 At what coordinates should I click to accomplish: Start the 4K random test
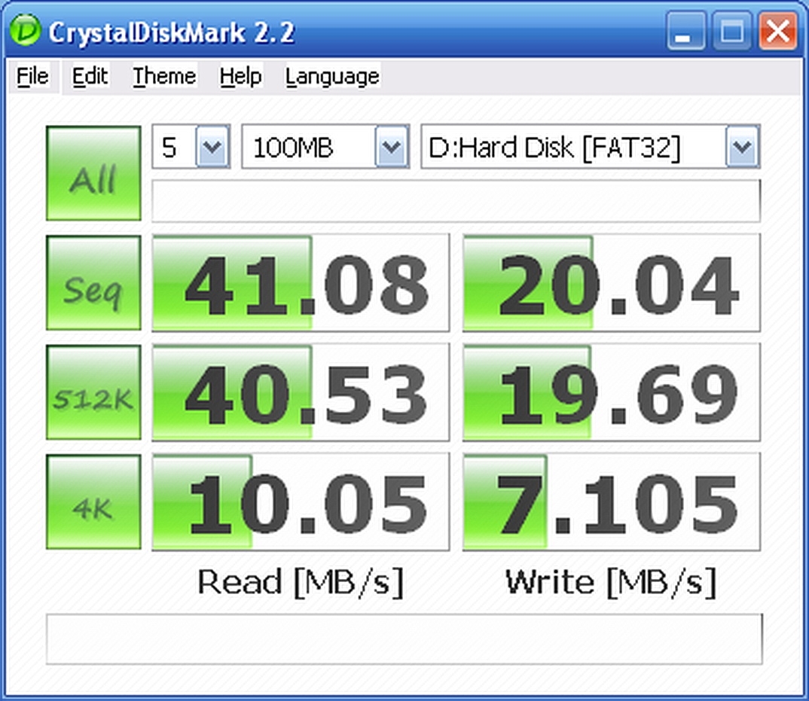click(93, 501)
